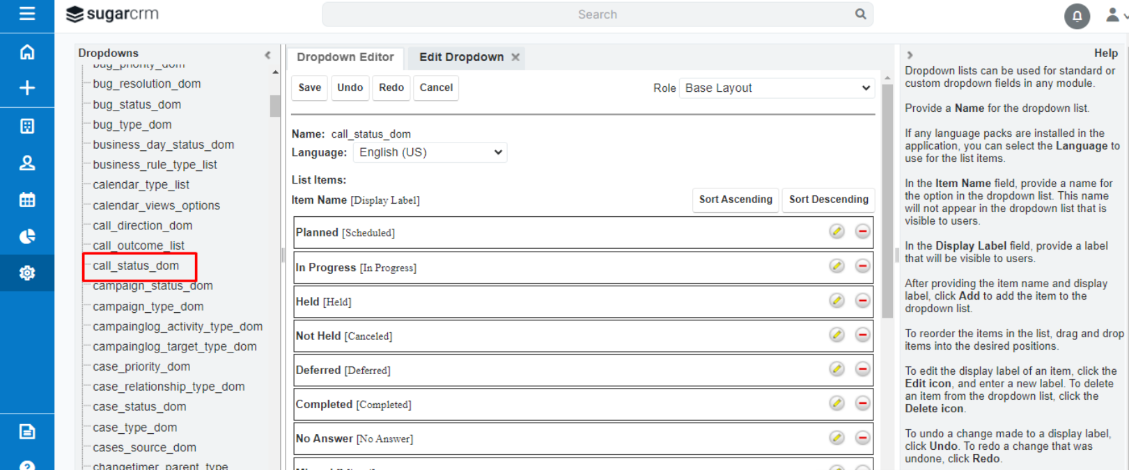1129x470 pixels.
Task: Open Accounts building icon in sidebar
Action: point(27,126)
